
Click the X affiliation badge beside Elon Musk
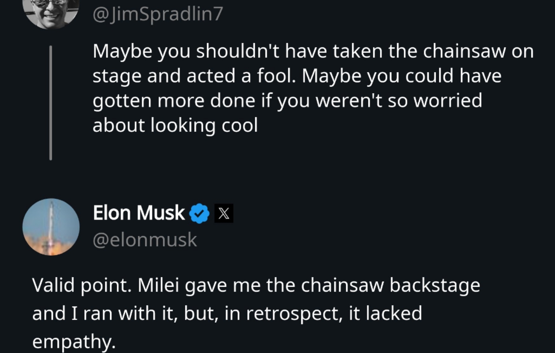point(224,213)
